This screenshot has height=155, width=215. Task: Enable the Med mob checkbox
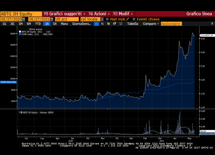[107, 19]
